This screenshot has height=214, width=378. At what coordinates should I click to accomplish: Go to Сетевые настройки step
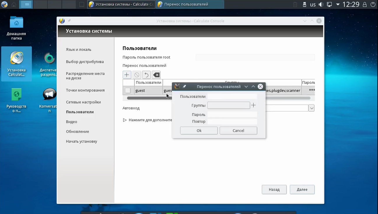pos(83,102)
